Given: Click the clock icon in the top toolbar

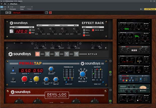Looking at the screenshot, I should pyautogui.click(x=2, y=4).
